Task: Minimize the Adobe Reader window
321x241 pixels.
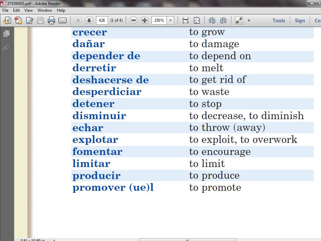Action: click(x=312, y=3)
